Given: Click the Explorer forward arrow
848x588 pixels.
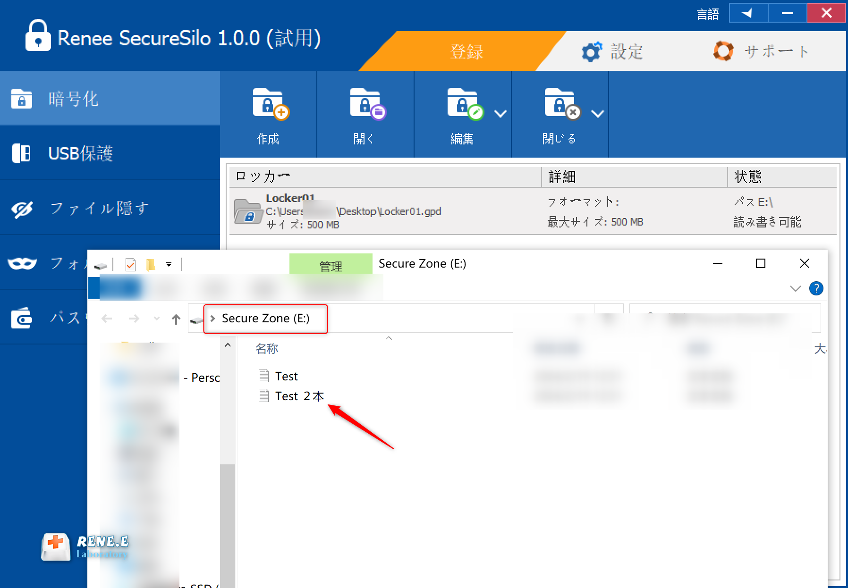Looking at the screenshot, I should 134,319.
